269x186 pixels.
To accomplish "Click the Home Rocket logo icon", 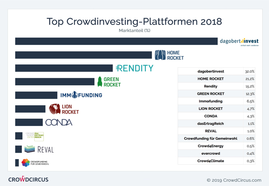I will click(x=160, y=55).
